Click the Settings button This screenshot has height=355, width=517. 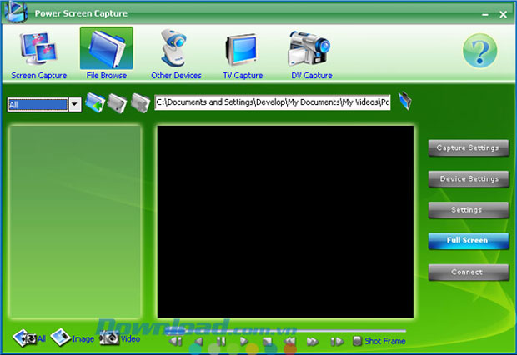[x=468, y=210]
